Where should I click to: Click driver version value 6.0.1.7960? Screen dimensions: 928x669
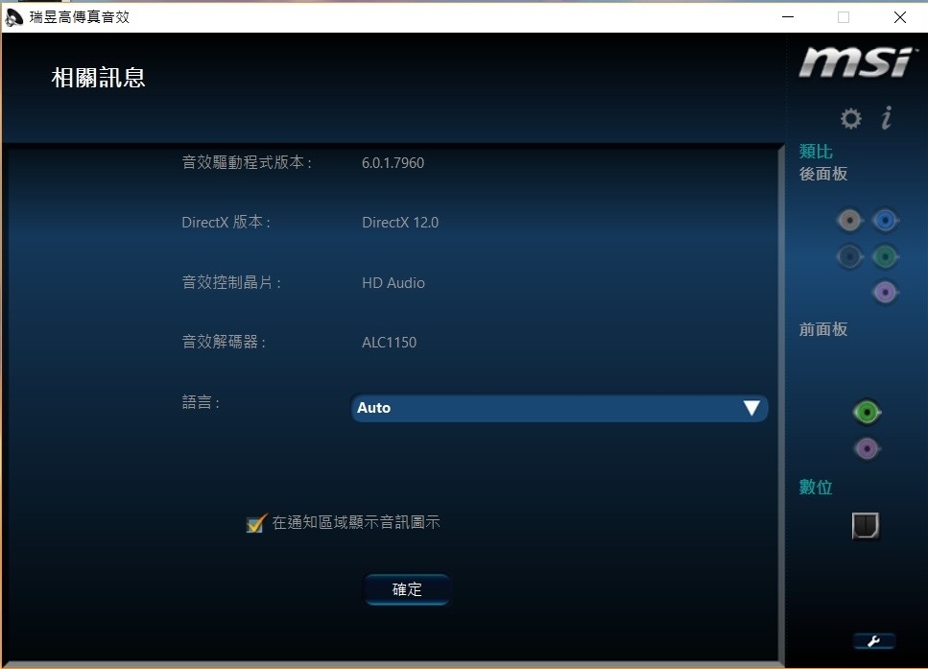click(393, 163)
